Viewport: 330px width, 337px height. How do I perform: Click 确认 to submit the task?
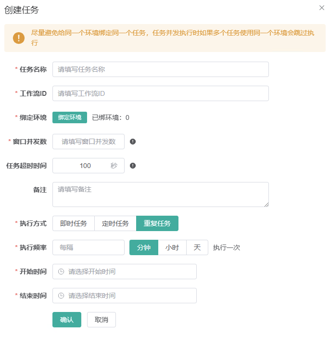point(67,320)
